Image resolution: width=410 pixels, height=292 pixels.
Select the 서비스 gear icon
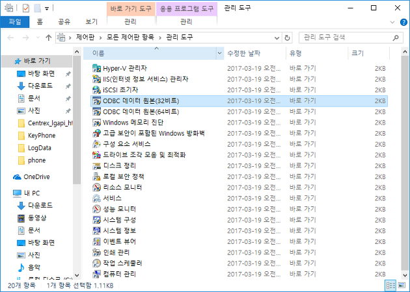point(96,199)
